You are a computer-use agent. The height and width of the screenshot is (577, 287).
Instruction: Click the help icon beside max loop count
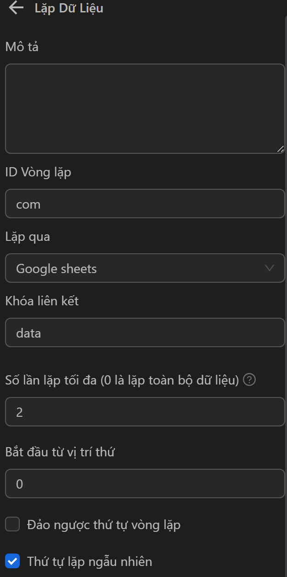pyautogui.click(x=249, y=380)
